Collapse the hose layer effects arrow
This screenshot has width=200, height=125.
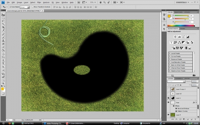pyautogui.click(x=196, y=102)
